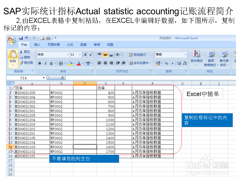Select column H header
This screenshot has height=181, width=242.
pos(201,83)
